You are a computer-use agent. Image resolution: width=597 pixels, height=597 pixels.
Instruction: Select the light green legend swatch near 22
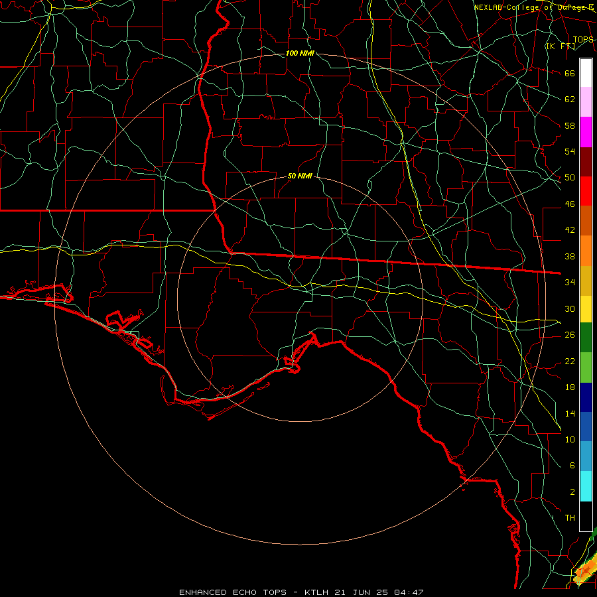coord(586,367)
